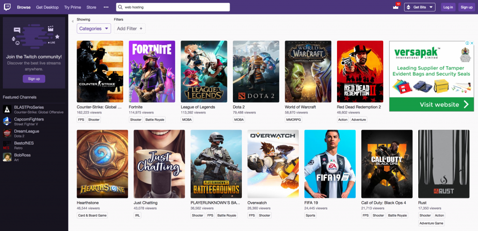Screen dimensions: 478x231
Task: Open Call of Duty Black Ops 4 art
Action: point(387,164)
